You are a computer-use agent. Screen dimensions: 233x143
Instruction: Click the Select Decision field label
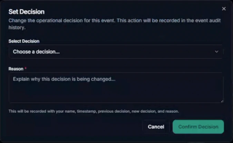[x=24, y=41]
